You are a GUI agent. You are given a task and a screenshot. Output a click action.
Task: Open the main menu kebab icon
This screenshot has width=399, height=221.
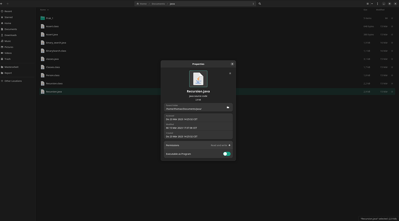pos(378,4)
